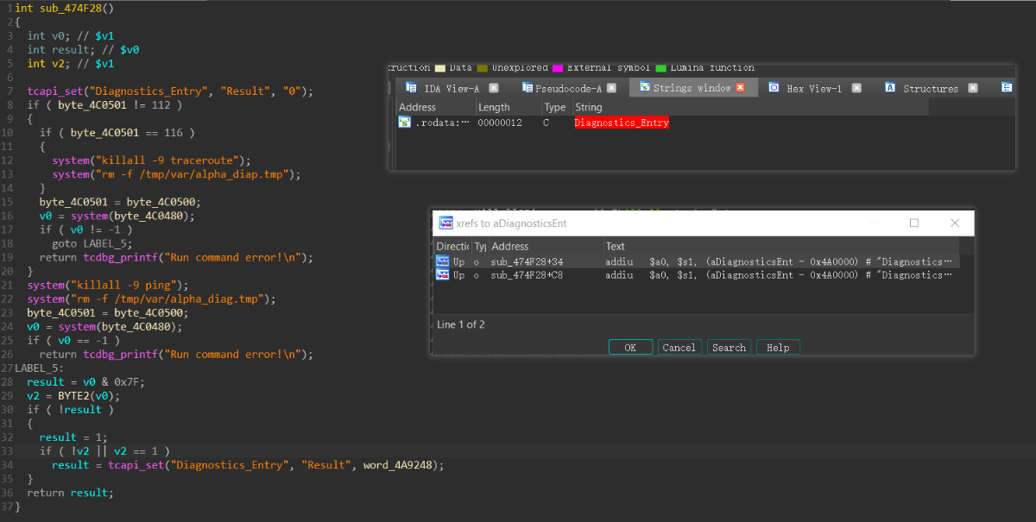This screenshot has height=522, width=1036.
Task: Cancel the xrefs dialog
Action: point(679,348)
